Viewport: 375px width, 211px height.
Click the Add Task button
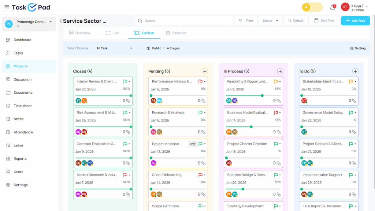click(355, 21)
